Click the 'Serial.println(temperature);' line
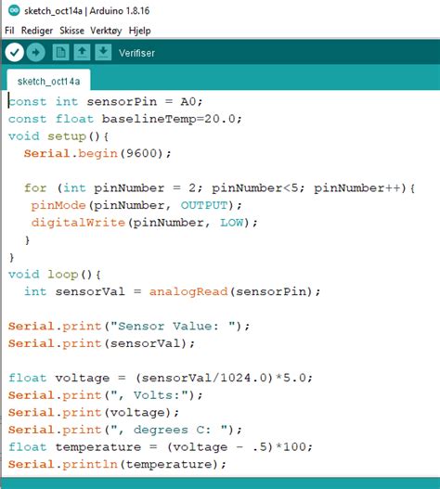The image size is (440, 489). (x=117, y=464)
